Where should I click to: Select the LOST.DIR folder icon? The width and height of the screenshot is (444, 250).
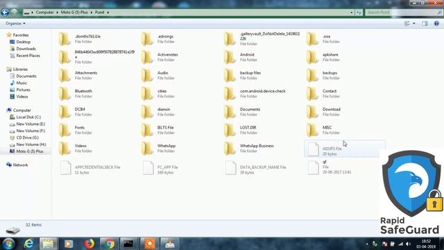230,130
